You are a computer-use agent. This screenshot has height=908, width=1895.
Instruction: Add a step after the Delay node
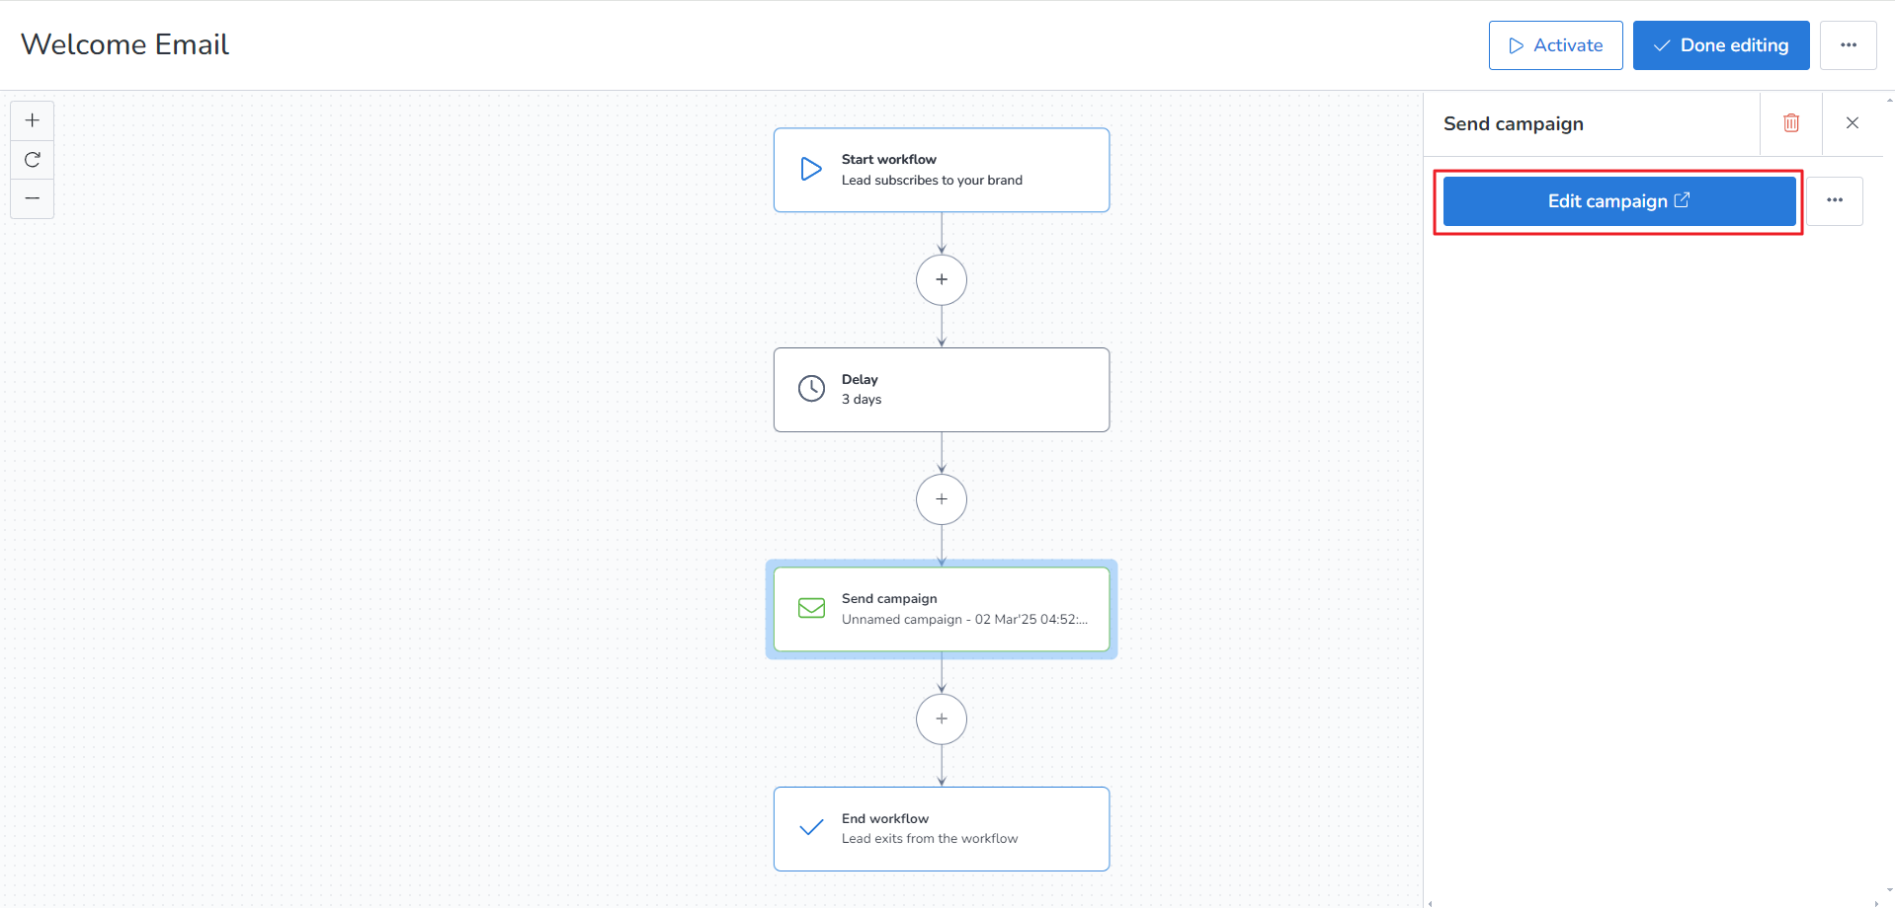[941, 499]
